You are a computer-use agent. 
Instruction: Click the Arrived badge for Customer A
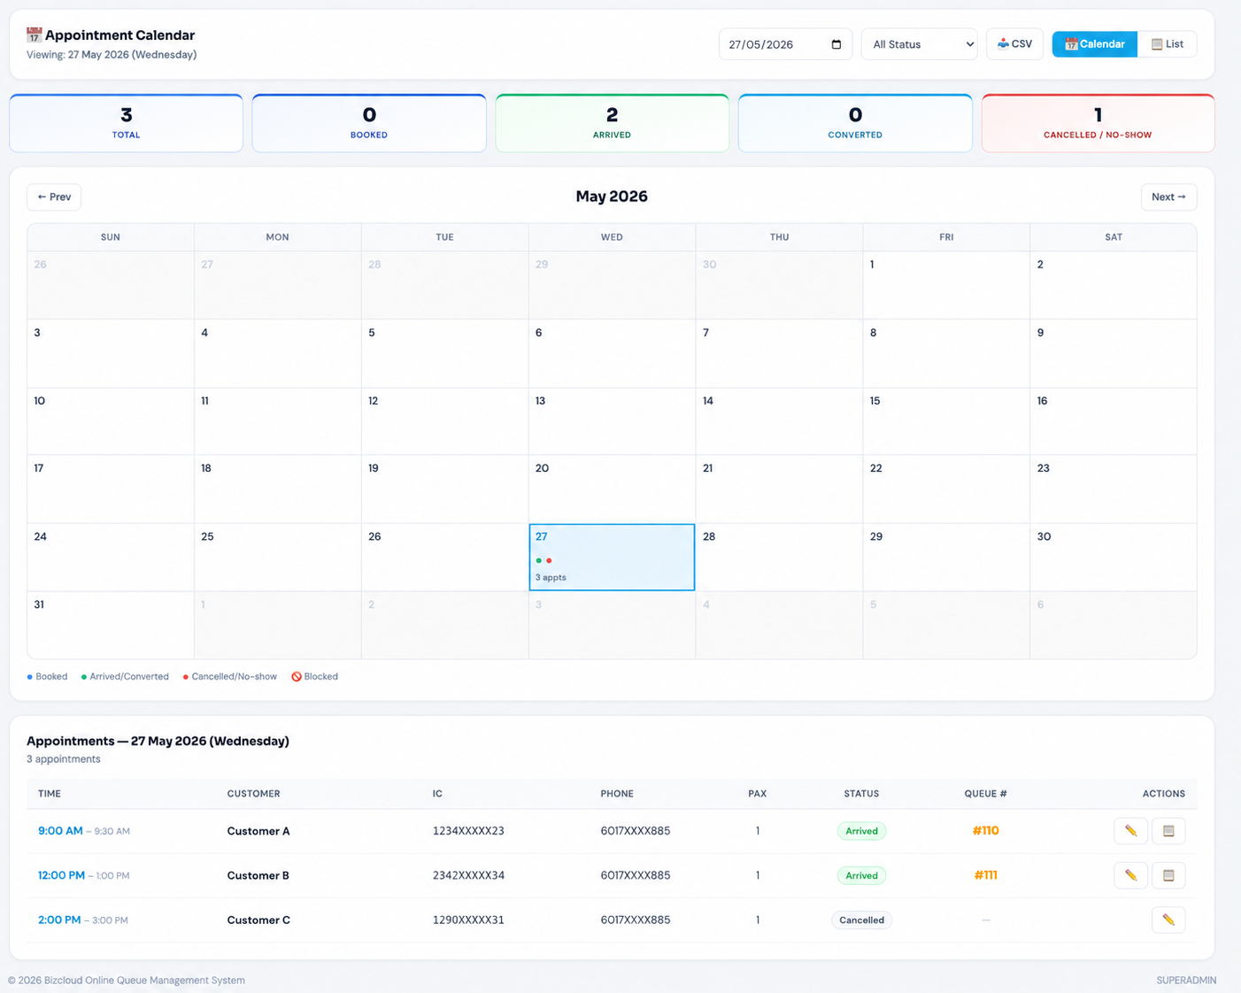pos(861,831)
